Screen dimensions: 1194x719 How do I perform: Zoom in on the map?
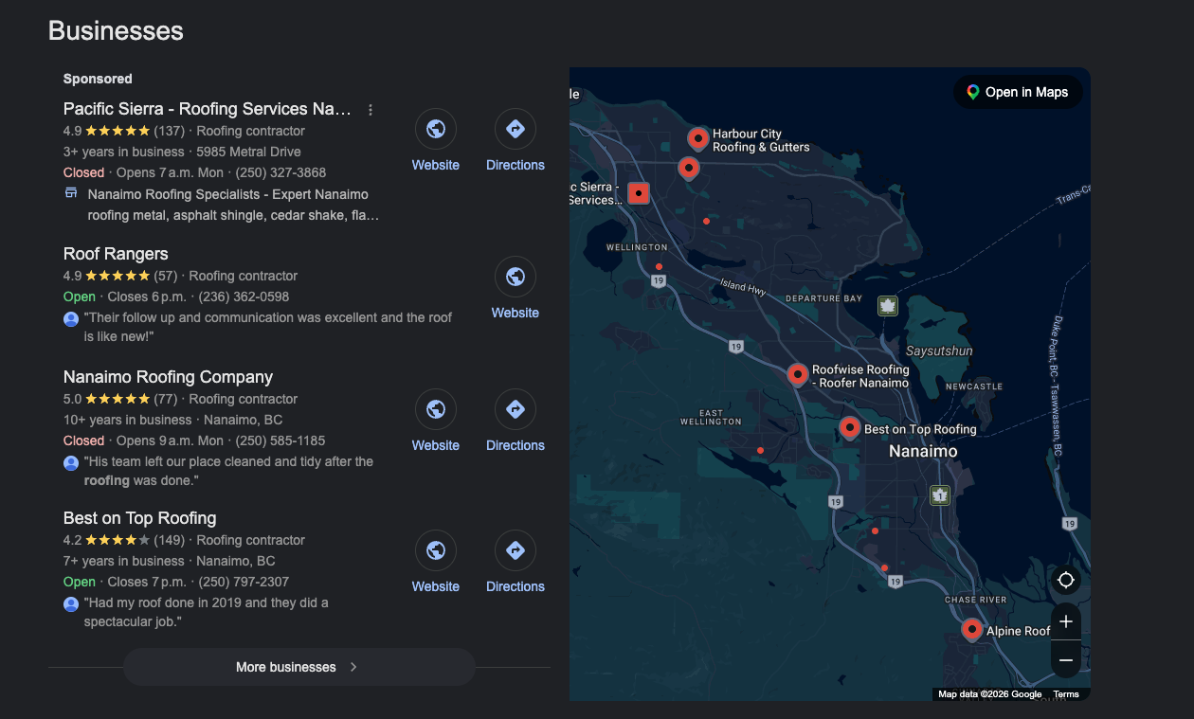tap(1066, 621)
